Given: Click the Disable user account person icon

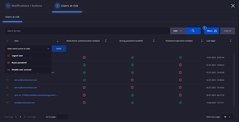Looking at the screenshot, I should 9,70.
